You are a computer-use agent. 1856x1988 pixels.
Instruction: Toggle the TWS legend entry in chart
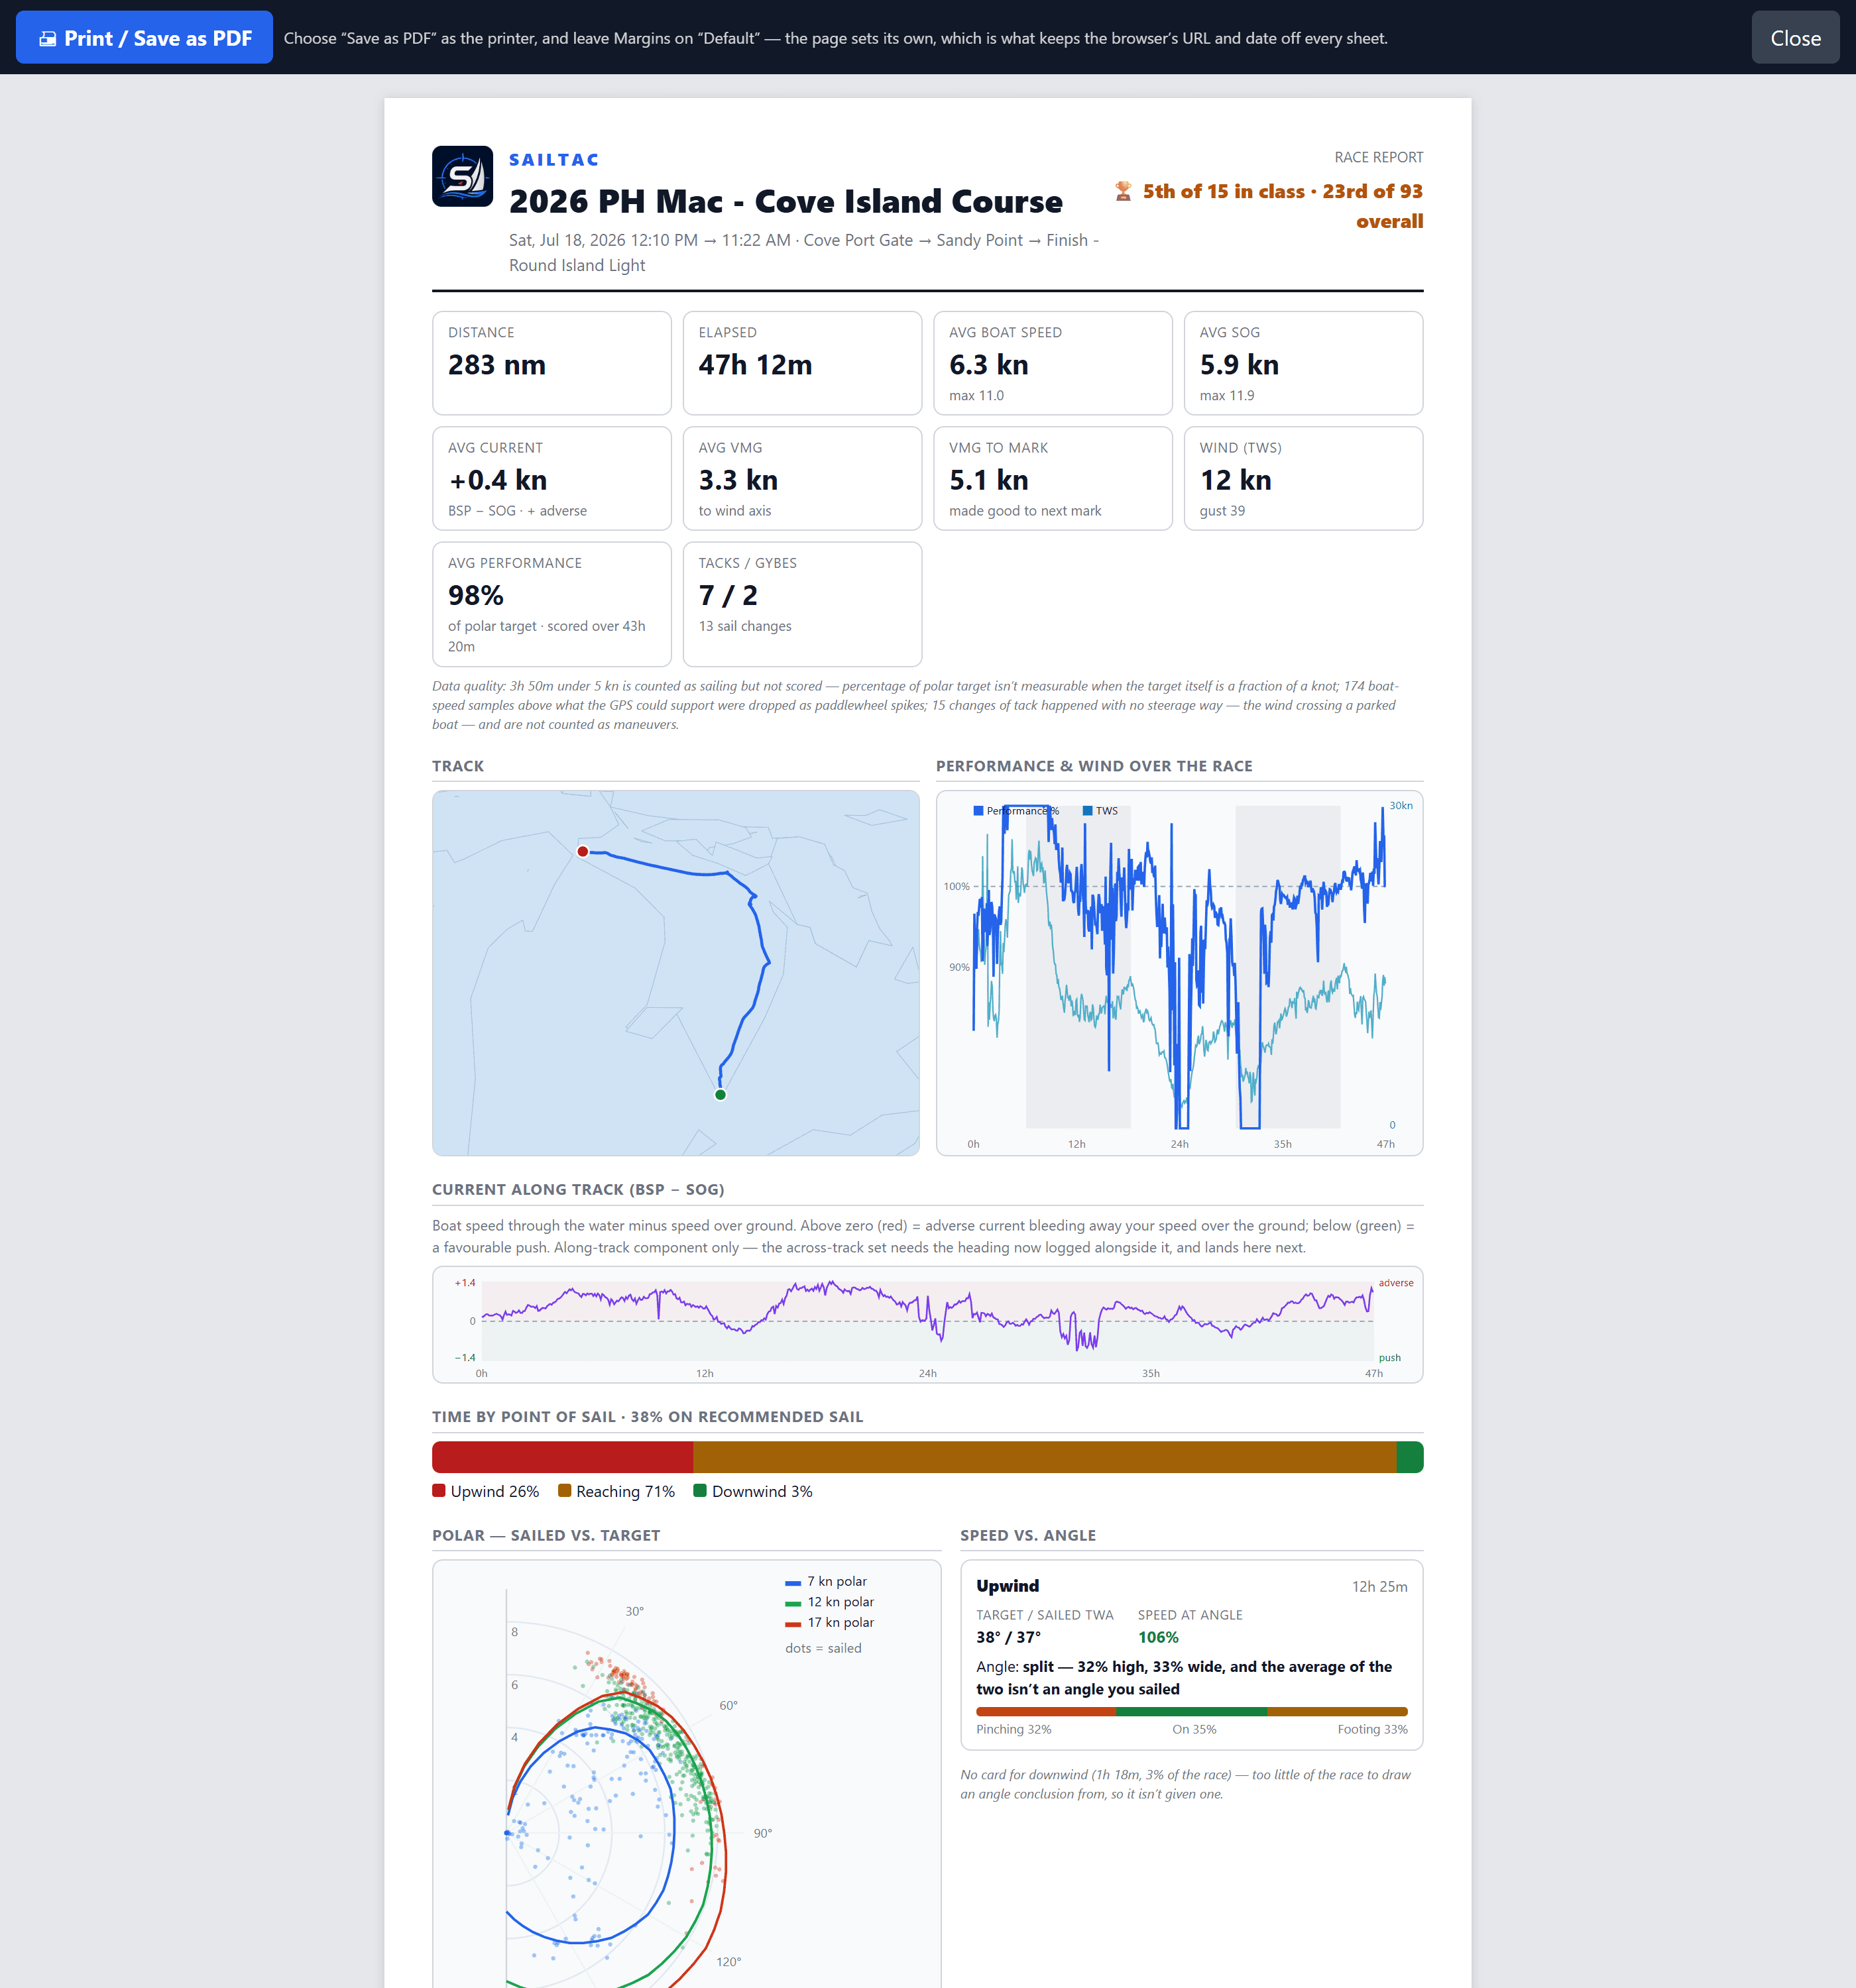(x=1100, y=810)
